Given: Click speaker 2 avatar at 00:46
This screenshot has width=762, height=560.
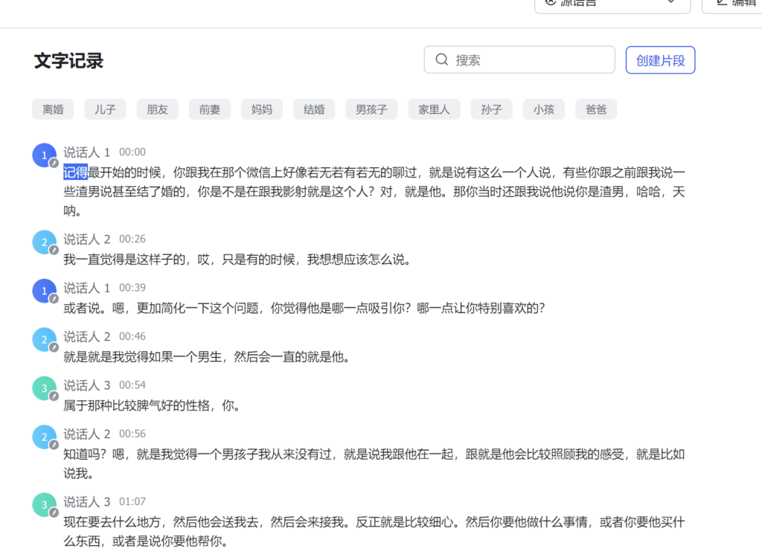Looking at the screenshot, I should tap(44, 339).
